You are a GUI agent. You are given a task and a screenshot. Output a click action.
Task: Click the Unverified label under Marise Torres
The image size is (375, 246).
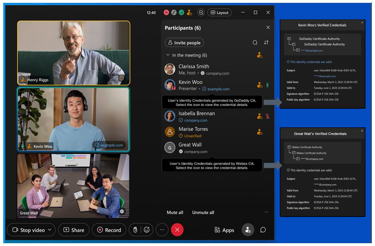click(192, 136)
